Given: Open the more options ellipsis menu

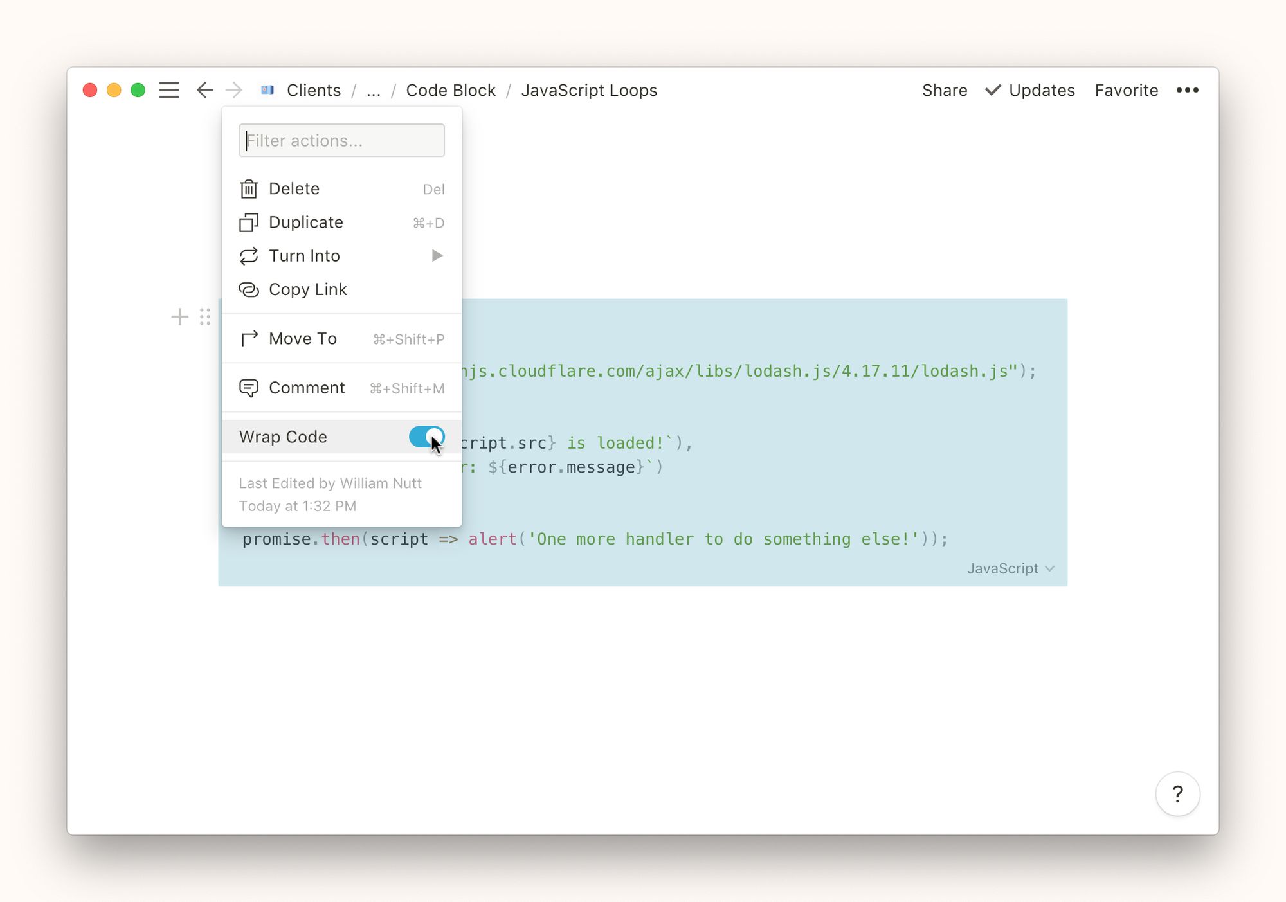Looking at the screenshot, I should point(1188,90).
